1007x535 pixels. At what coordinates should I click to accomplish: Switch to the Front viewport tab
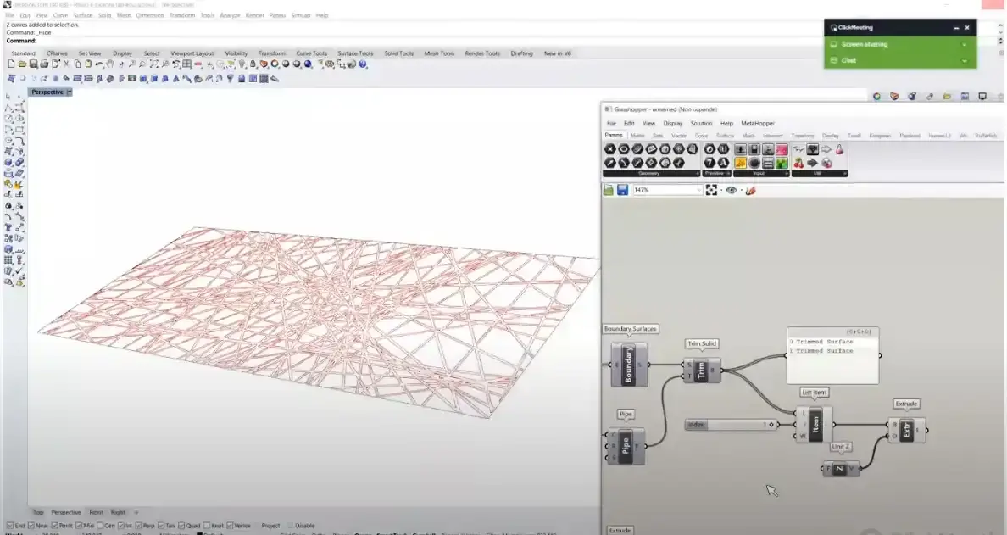(96, 512)
